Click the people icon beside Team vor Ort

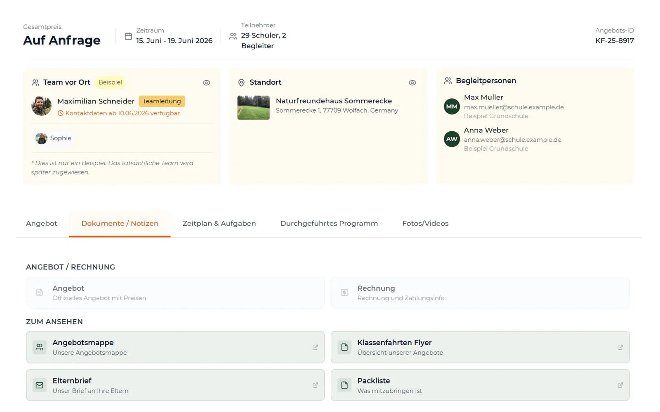(x=35, y=82)
